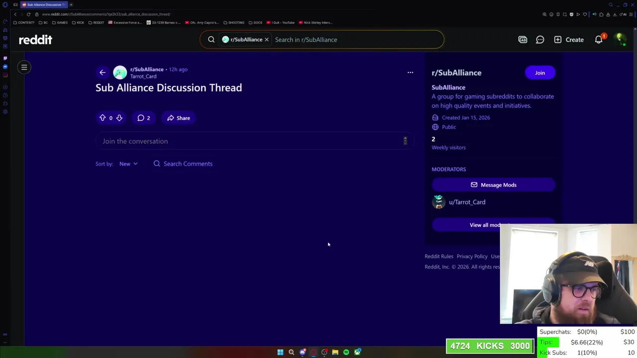
Task: Expand the Sort by New dropdown
Action: 128,164
